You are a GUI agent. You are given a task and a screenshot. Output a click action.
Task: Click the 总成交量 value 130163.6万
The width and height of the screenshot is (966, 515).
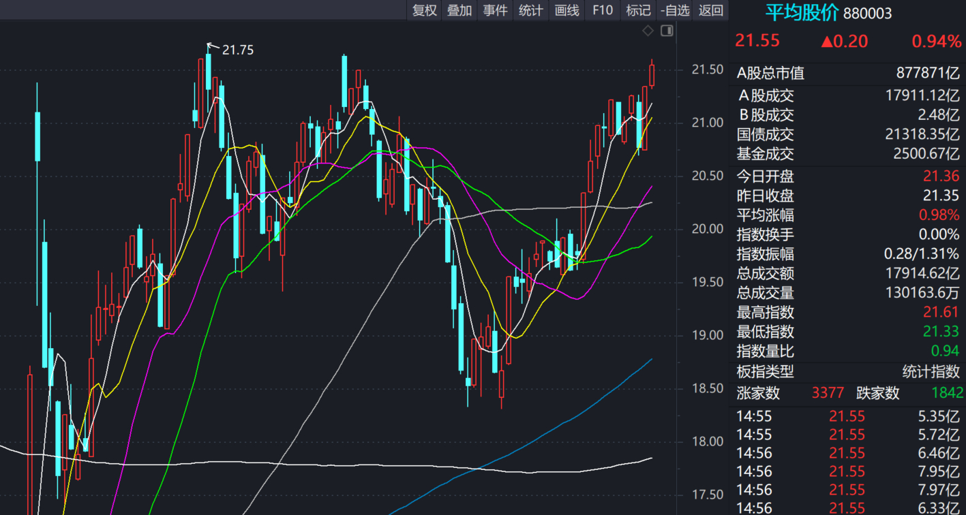tap(922, 294)
